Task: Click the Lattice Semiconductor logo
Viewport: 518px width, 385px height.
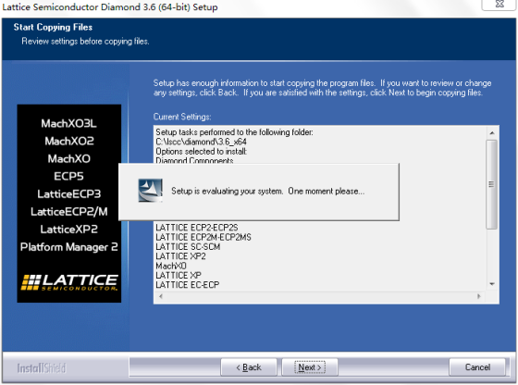Action: click(69, 282)
